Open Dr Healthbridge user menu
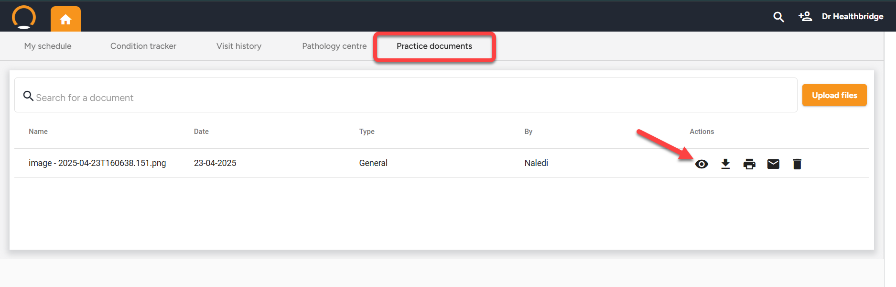The image size is (896, 287). tap(853, 17)
